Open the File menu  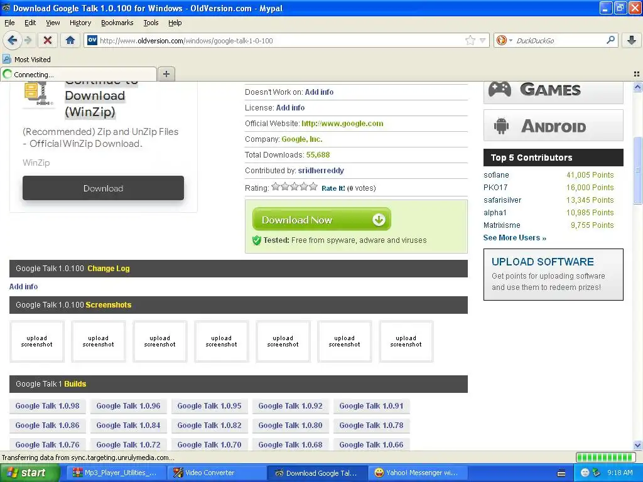point(9,23)
